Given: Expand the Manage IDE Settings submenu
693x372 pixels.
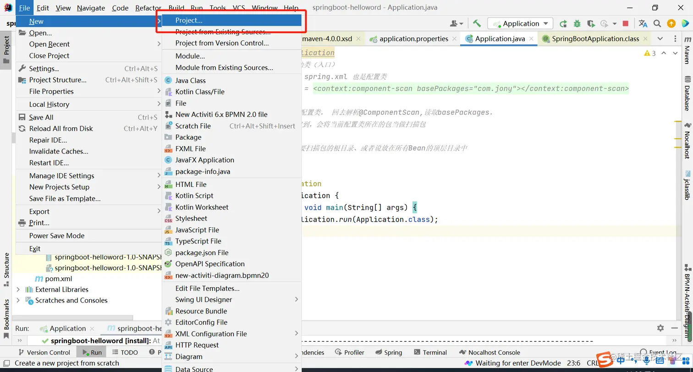Looking at the screenshot, I should point(88,176).
